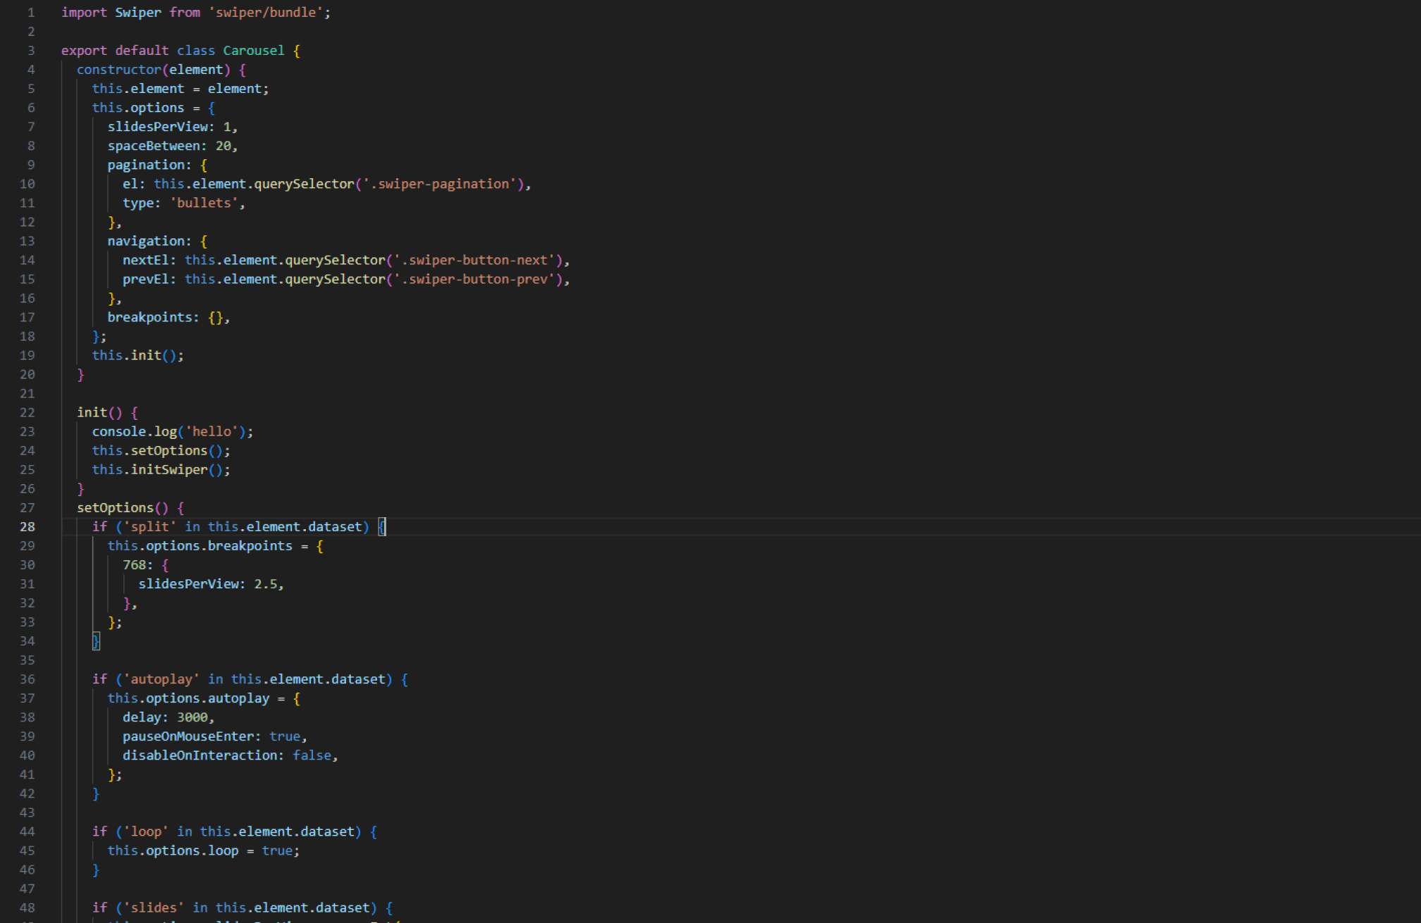Screen dimensions: 1421x923
Task: Click line number 36 beside the autoplay condition
Action: [x=27, y=679]
